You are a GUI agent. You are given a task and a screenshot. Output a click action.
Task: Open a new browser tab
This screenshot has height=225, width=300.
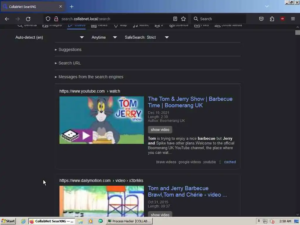click(x=72, y=7)
